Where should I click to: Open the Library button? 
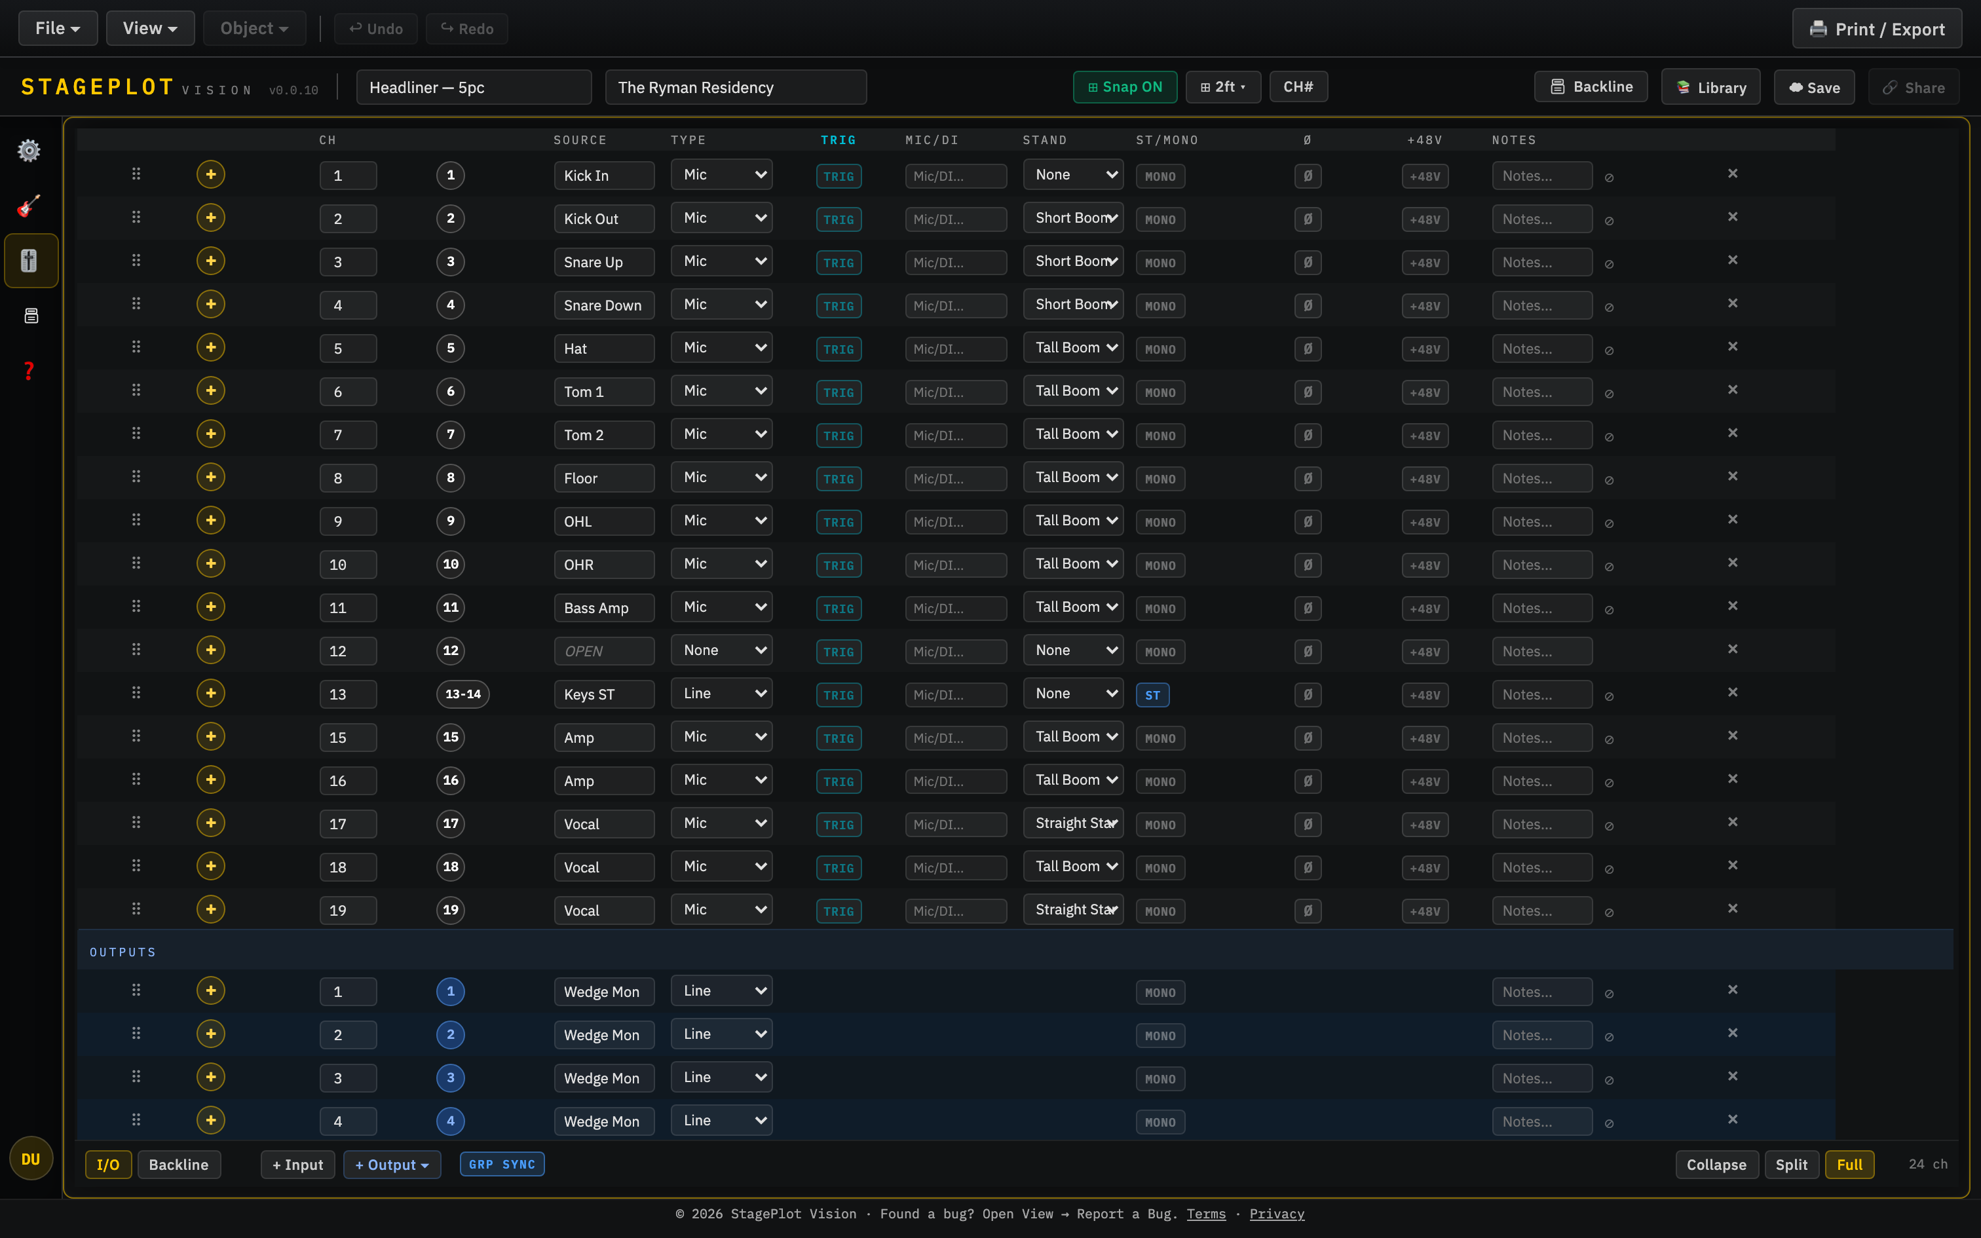[1711, 88]
